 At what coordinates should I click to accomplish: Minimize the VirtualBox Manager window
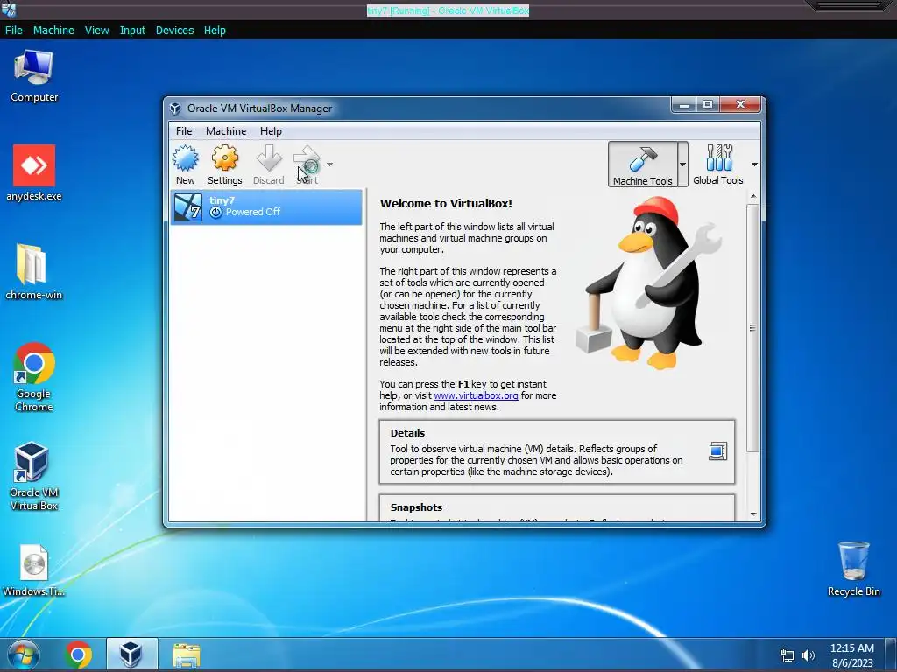pos(683,105)
